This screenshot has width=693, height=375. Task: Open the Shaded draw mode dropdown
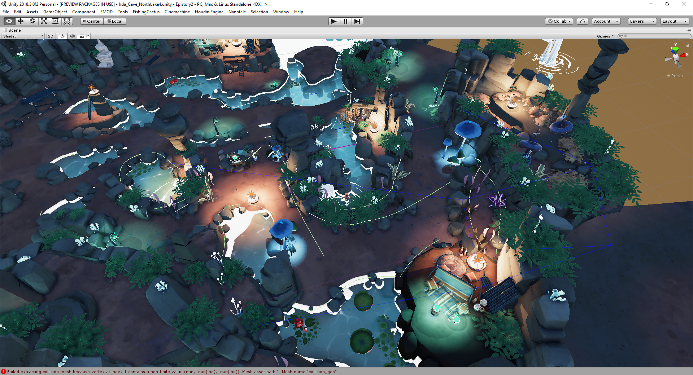click(23, 36)
